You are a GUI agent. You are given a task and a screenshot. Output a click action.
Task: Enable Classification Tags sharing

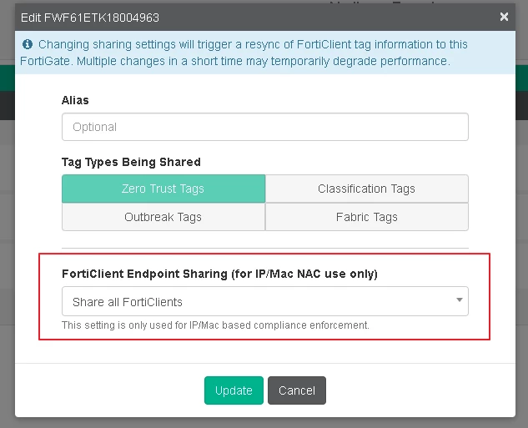367,189
